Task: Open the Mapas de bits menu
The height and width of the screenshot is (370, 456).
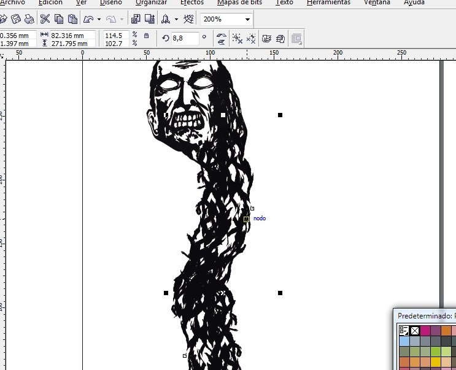Action: click(239, 2)
